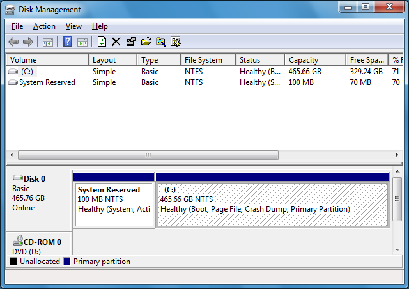This screenshot has height=289, width=409.
Task: Maximize the Disk Management window
Action: (x=366, y=7)
